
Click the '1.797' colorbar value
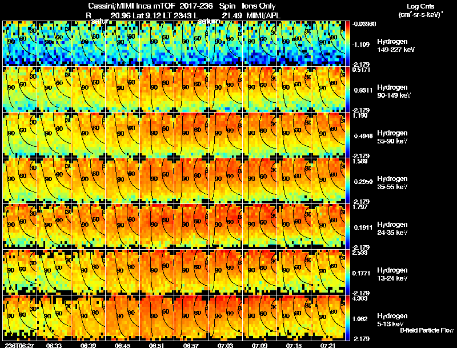tap(360, 207)
